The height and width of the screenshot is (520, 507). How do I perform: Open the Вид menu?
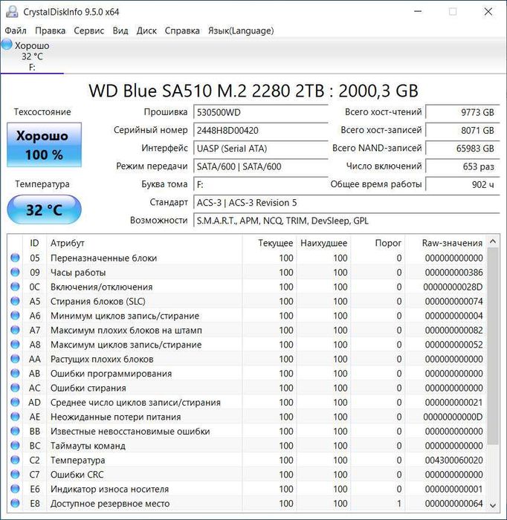coord(120,31)
